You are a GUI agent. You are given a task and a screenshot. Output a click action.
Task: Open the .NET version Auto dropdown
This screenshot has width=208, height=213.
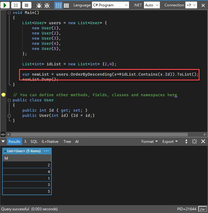click(152, 5)
